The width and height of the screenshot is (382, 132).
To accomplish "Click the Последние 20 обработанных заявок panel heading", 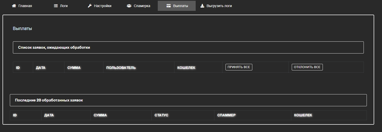I will coord(49,100).
